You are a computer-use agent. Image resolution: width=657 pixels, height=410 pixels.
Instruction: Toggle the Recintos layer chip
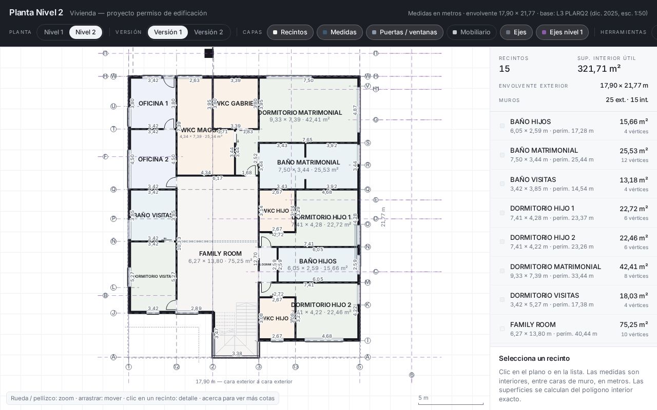coord(290,32)
